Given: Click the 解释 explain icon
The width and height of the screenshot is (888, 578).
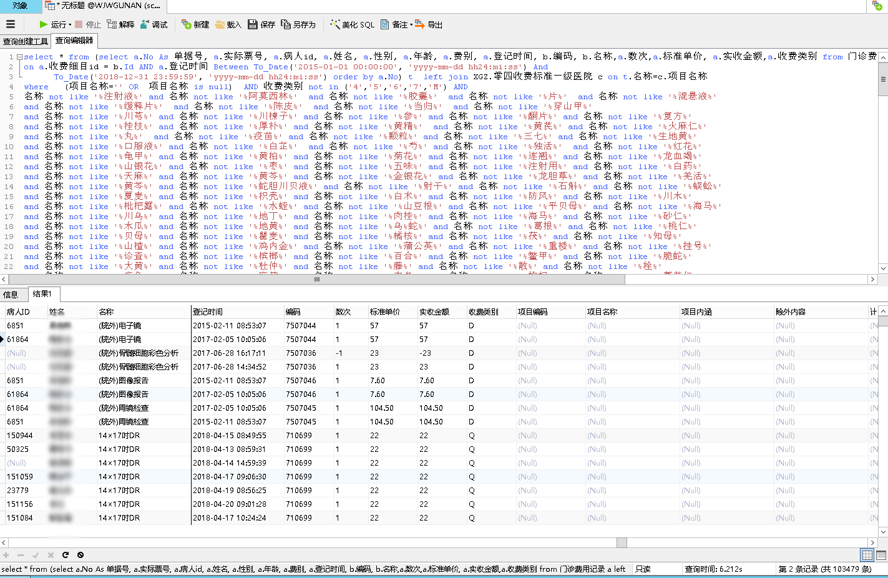Looking at the screenshot, I should point(120,24).
